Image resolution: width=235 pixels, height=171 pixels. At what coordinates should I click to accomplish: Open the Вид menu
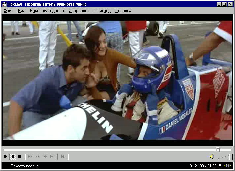(22, 11)
